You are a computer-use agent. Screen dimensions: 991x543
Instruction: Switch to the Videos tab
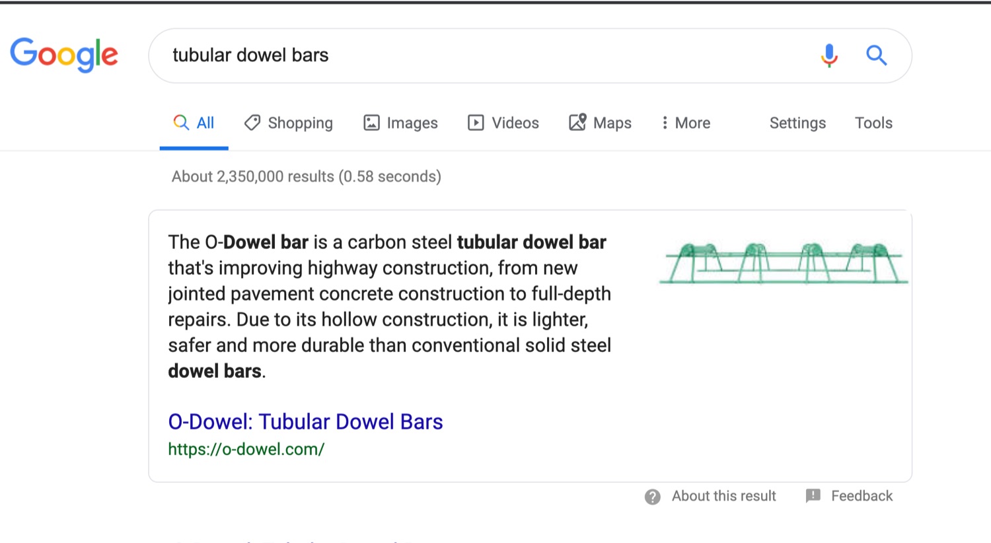click(503, 123)
